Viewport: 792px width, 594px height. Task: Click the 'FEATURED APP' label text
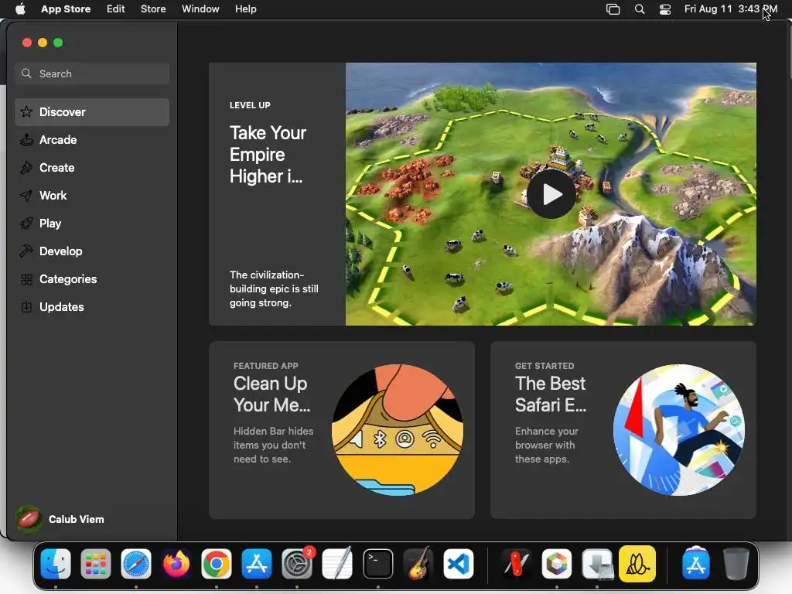click(x=266, y=366)
